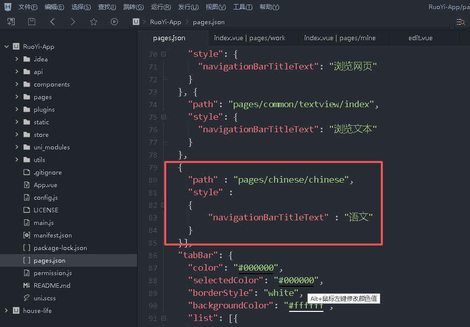Image resolution: width=470 pixels, height=327 pixels.
Task: Click the navigate back arrow
Action: click(x=52, y=22)
